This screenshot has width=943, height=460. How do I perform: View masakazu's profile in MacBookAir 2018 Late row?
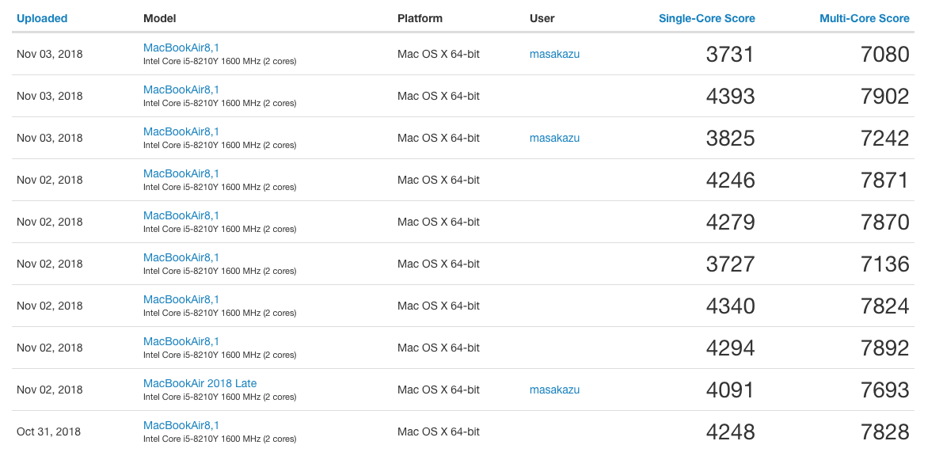554,390
